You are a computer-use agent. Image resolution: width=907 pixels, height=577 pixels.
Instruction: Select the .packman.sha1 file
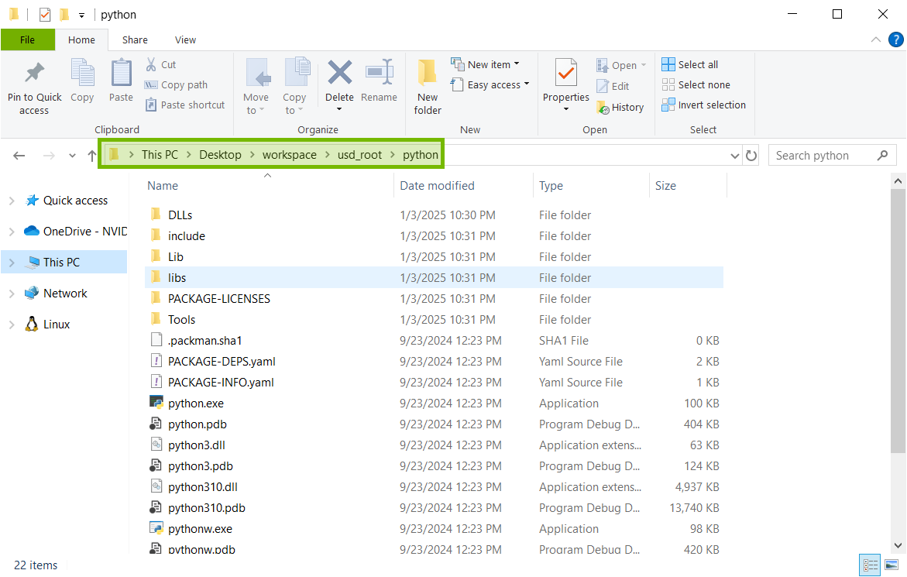point(204,341)
